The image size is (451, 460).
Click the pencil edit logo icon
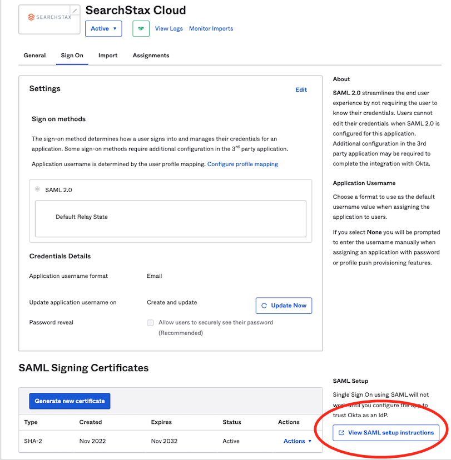pos(75,11)
